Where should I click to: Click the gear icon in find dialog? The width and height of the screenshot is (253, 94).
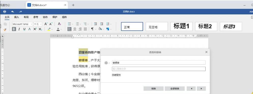click(x=106, y=63)
